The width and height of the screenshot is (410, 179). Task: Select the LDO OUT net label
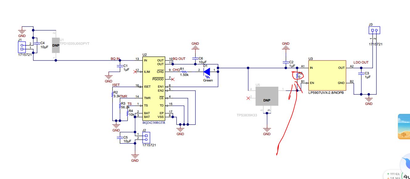361,62
